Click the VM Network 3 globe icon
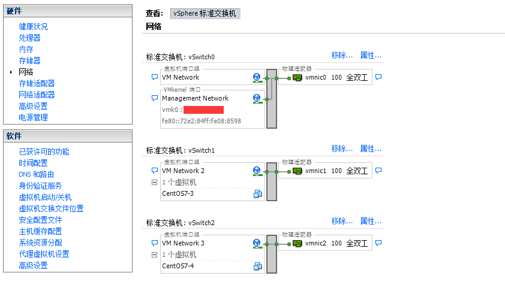 coord(257,244)
